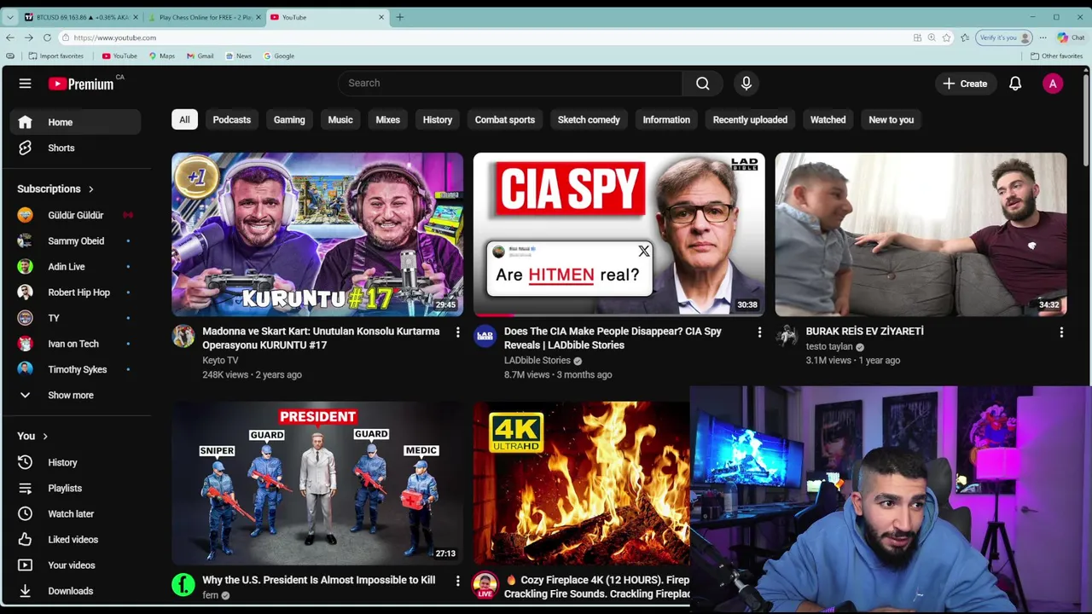Click Keyto TV channel avatar
The image size is (1092, 614).
183,336
